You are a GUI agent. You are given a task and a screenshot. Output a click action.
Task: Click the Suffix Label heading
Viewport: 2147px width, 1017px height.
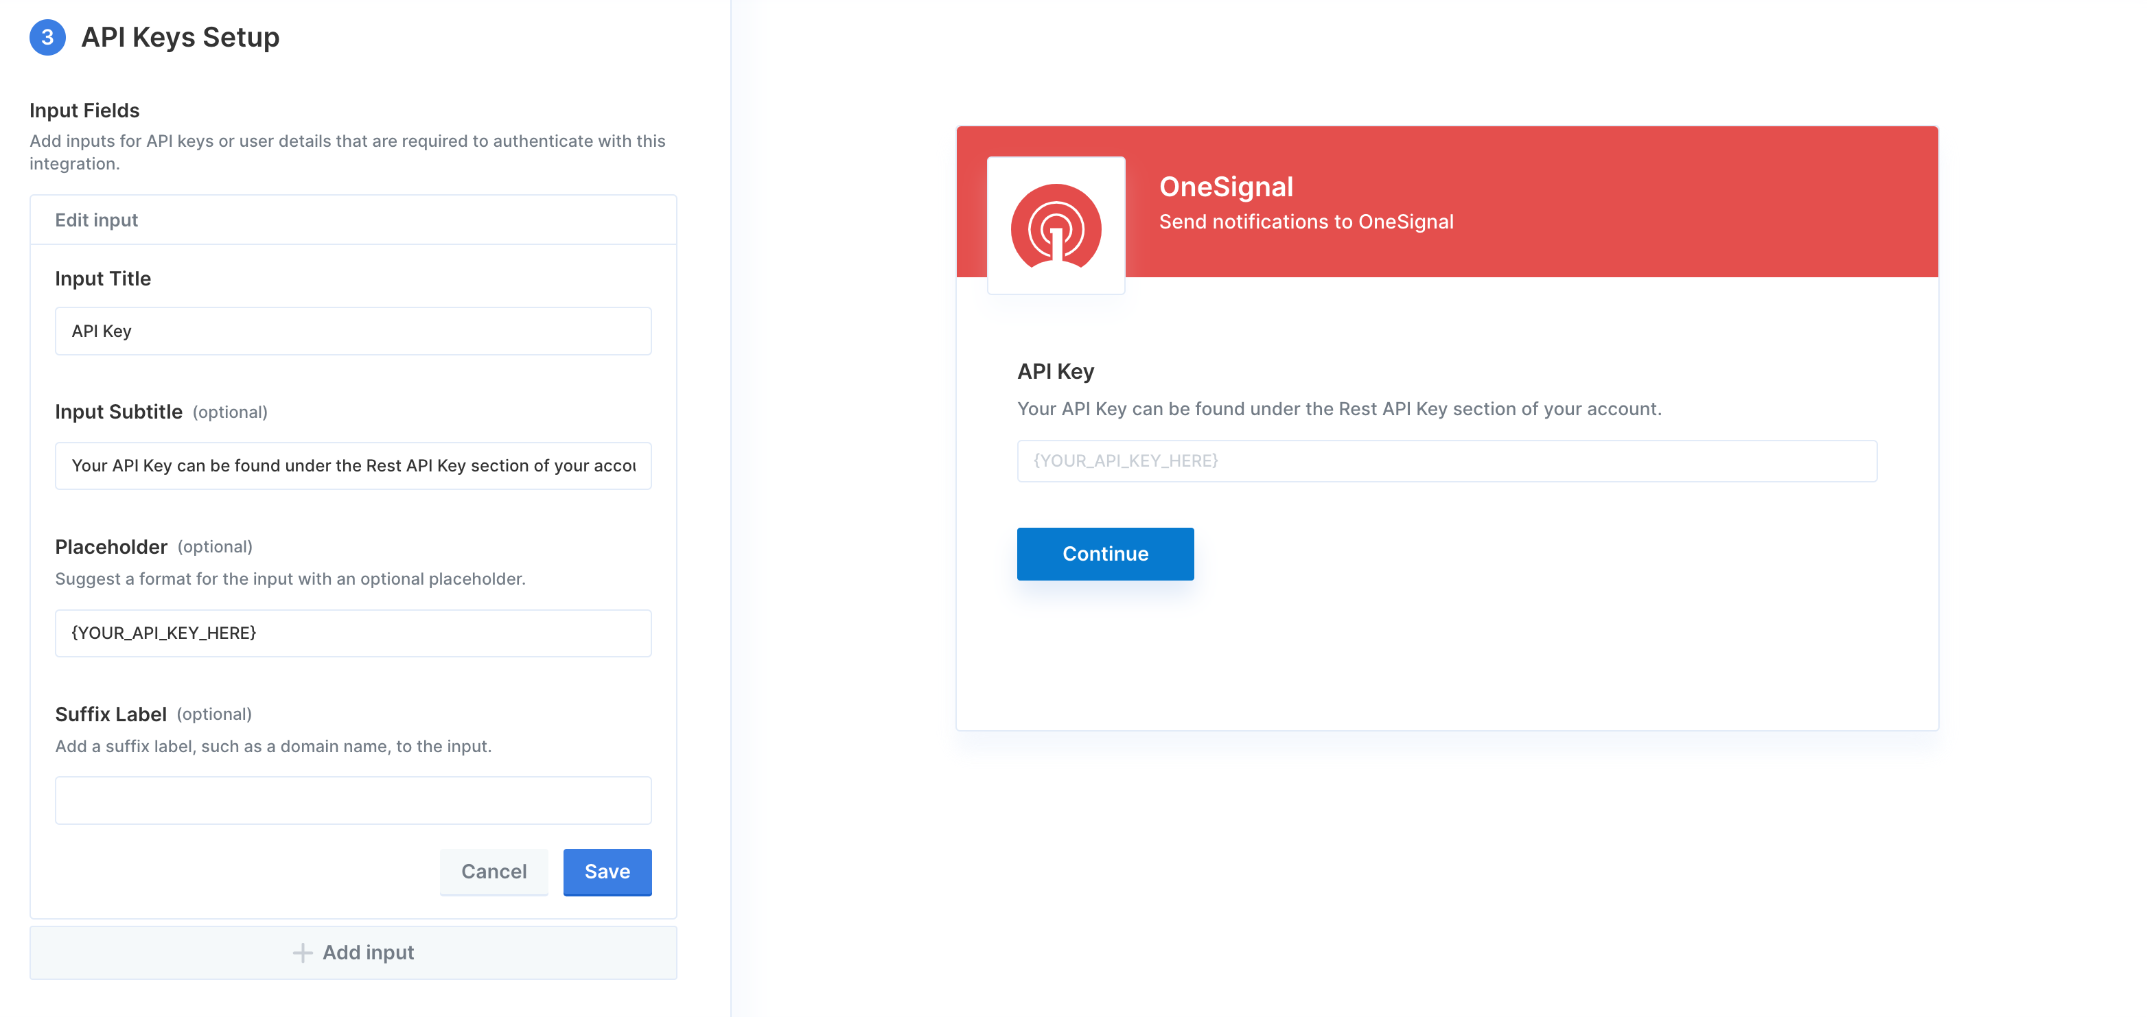tap(111, 714)
